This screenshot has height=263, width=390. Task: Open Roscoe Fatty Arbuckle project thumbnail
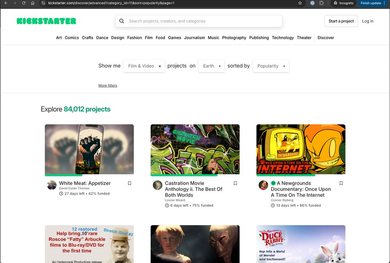[x=89, y=244]
